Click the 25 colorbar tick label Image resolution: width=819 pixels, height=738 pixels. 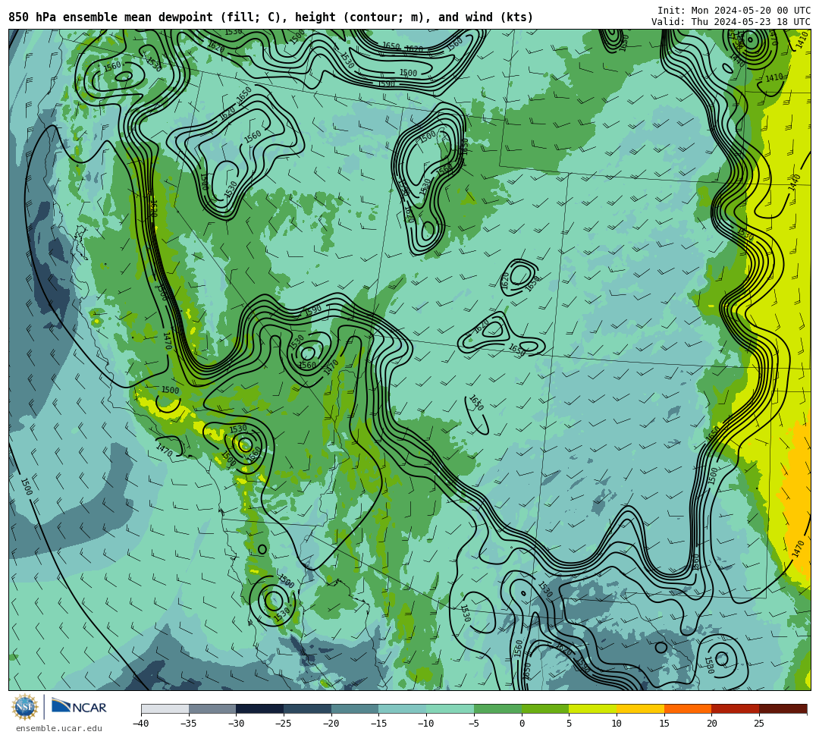click(759, 724)
